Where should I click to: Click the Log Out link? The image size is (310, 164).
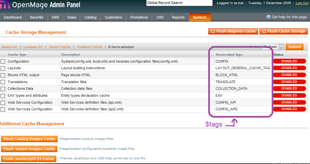[x=302, y=3]
